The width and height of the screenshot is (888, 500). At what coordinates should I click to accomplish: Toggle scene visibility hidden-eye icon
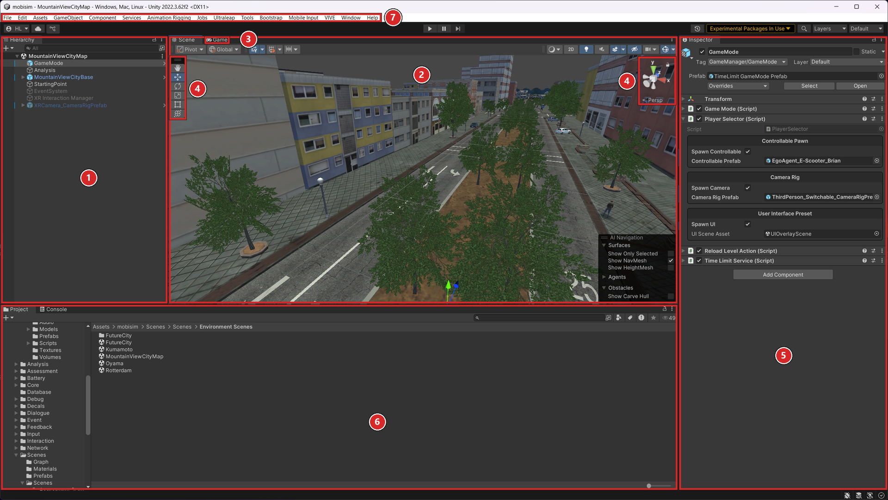pos(635,49)
